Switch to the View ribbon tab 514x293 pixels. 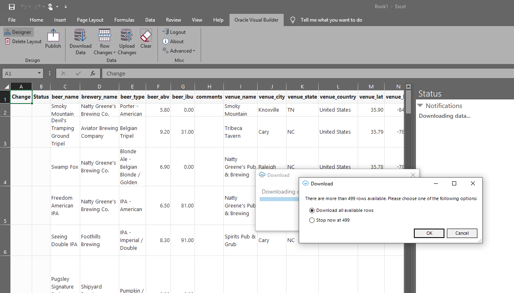197,20
